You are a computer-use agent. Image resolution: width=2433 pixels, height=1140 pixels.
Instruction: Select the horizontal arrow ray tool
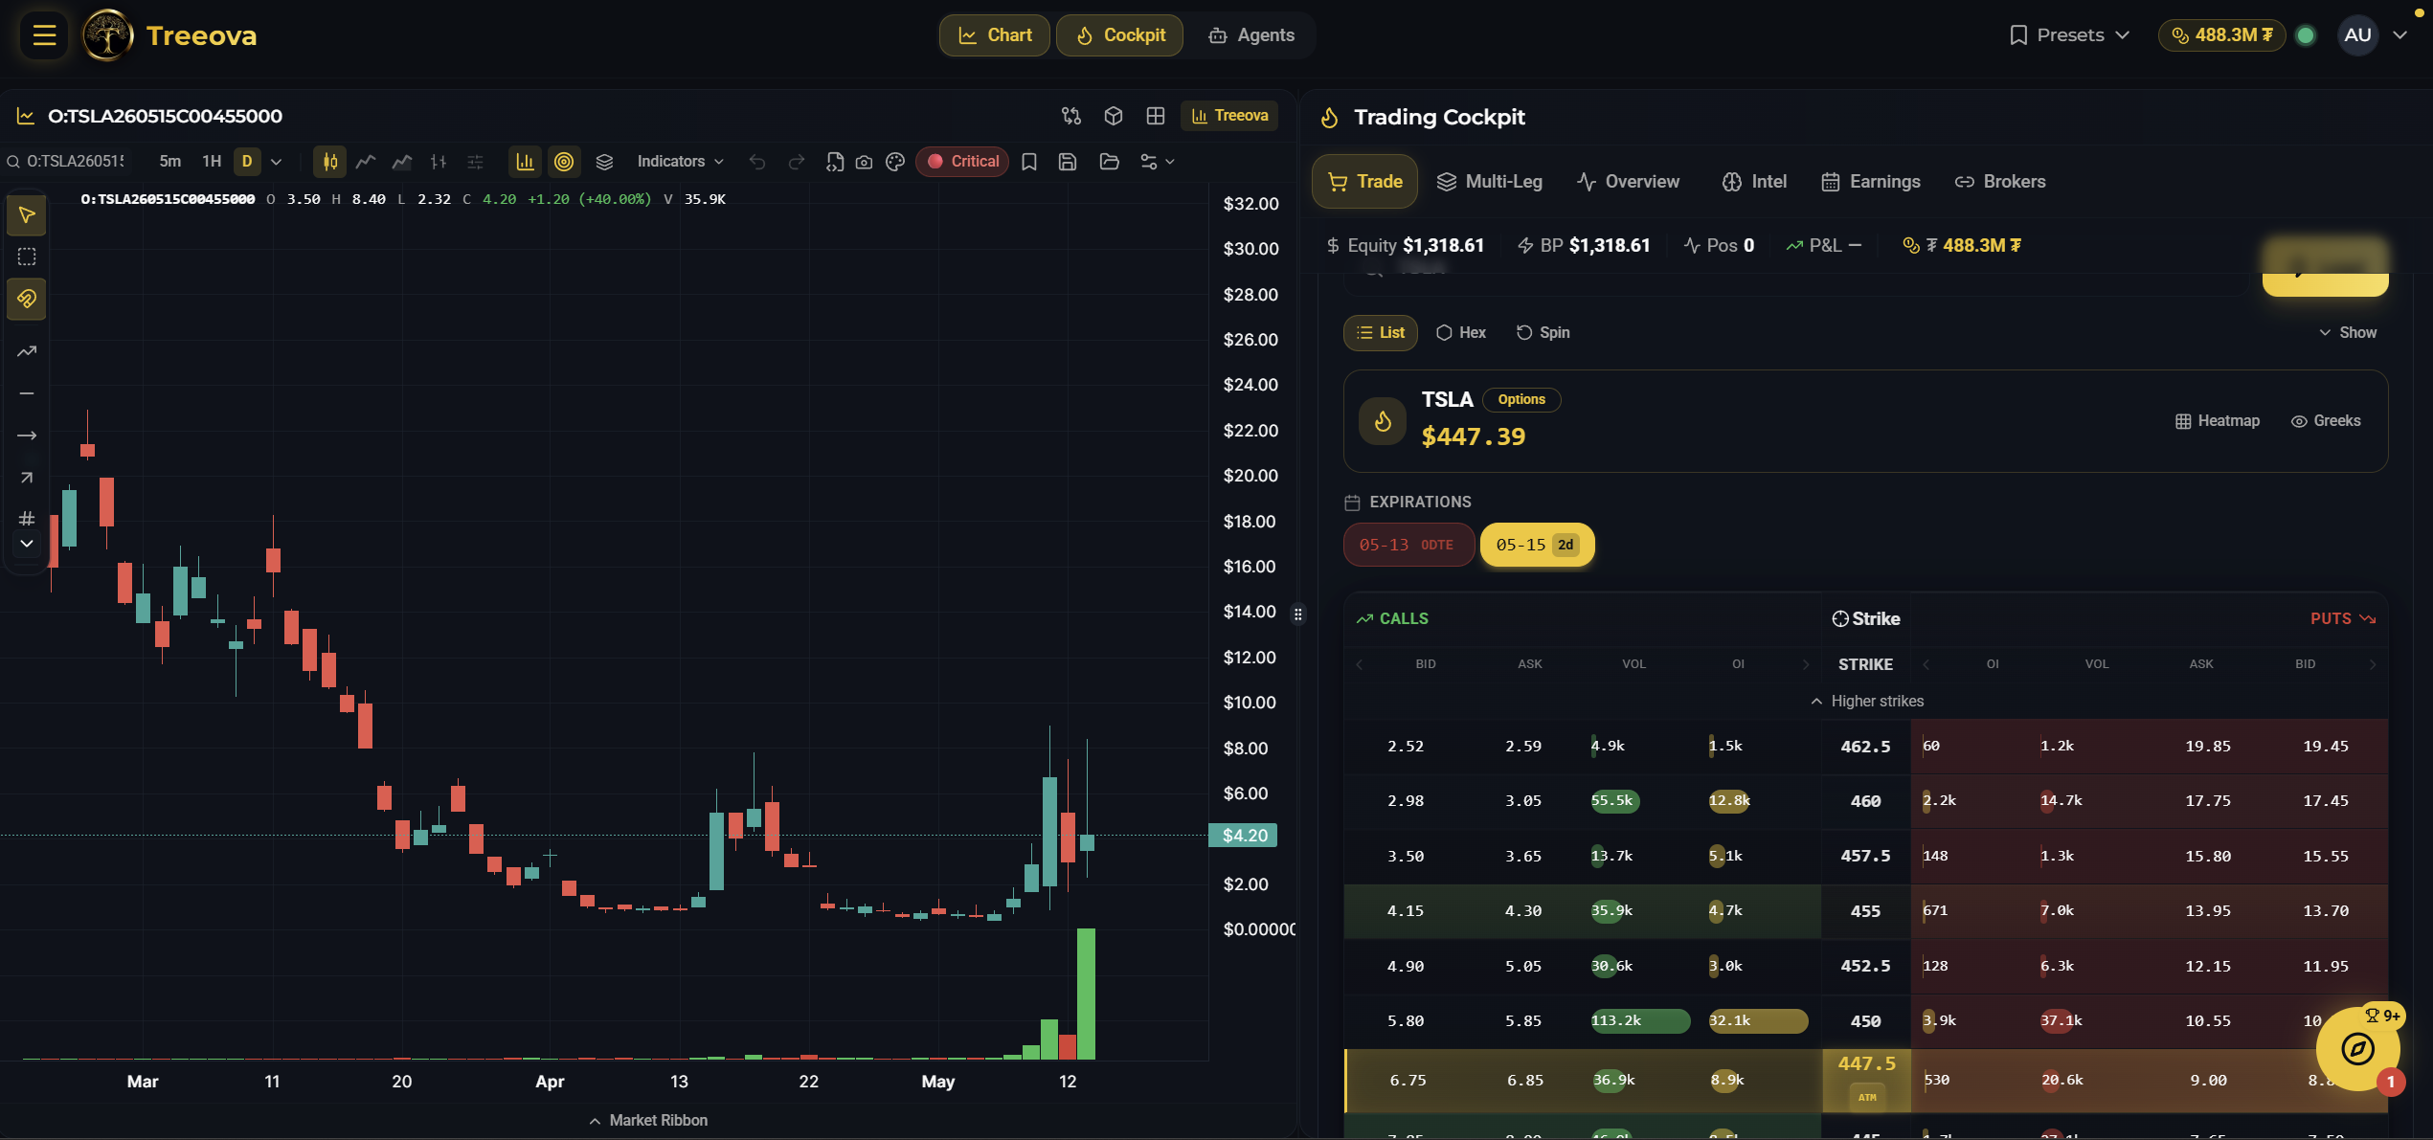tap(27, 436)
